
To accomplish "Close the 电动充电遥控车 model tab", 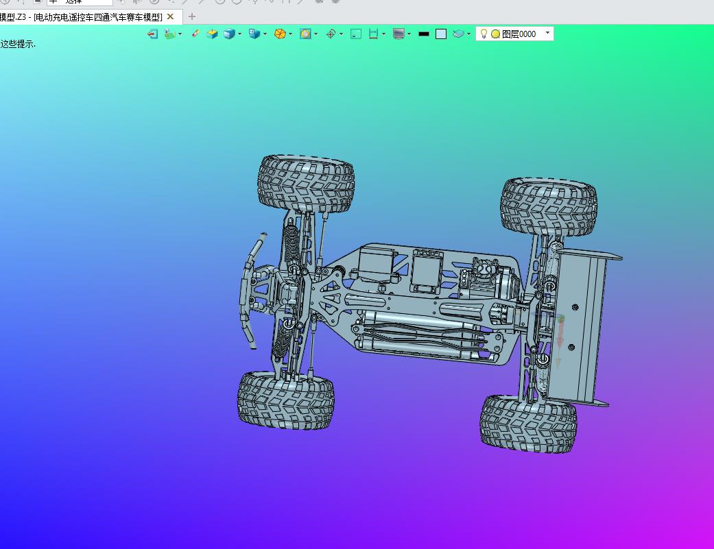I will pos(170,16).
